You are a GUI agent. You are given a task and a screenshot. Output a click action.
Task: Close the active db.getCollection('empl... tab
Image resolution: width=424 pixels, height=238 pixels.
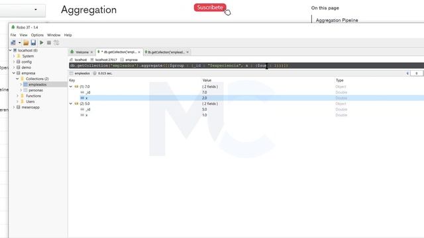coord(139,52)
